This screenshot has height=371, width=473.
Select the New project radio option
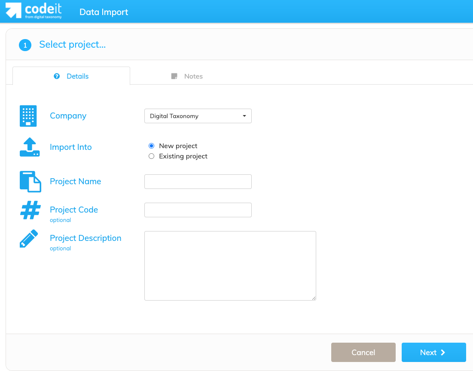[151, 146]
